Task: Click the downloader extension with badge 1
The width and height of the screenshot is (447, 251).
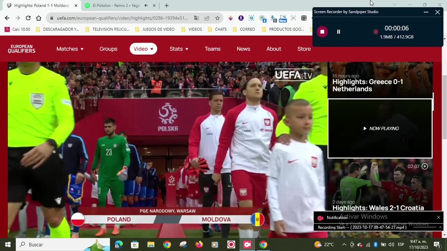Action: click(x=273, y=18)
